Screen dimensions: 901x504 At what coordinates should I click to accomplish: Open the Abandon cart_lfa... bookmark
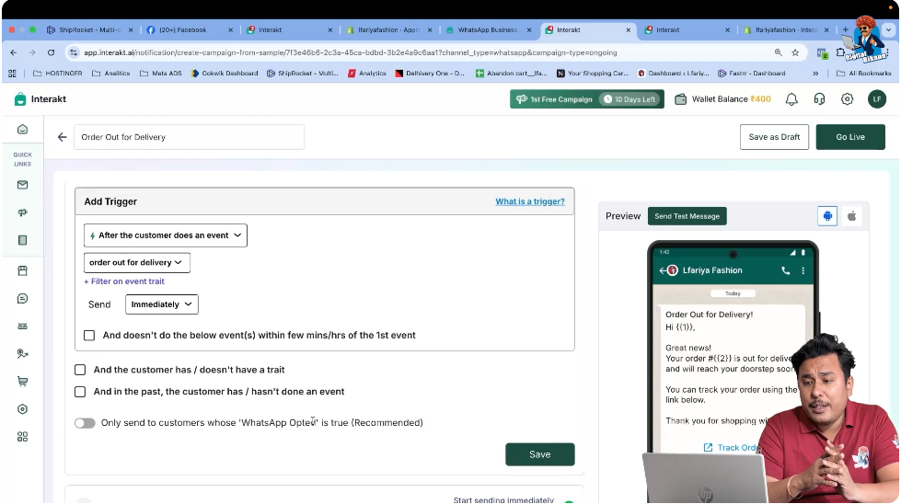coord(512,74)
